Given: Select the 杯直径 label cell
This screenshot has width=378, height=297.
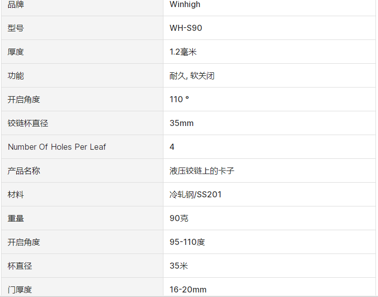Looking at the screenshot, I should click(20, 266).
